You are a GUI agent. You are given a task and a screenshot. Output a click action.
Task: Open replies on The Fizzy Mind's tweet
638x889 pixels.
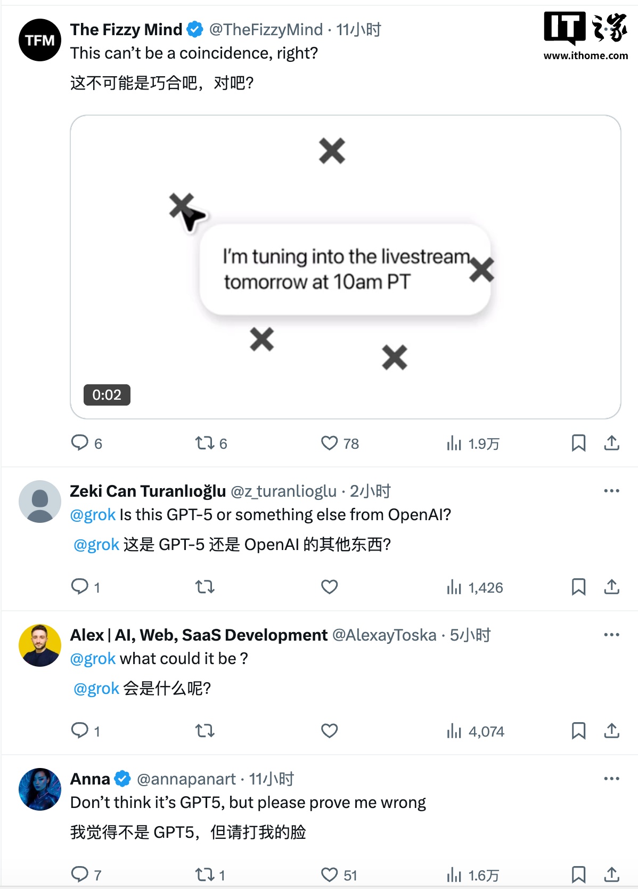tap(80, 443)
